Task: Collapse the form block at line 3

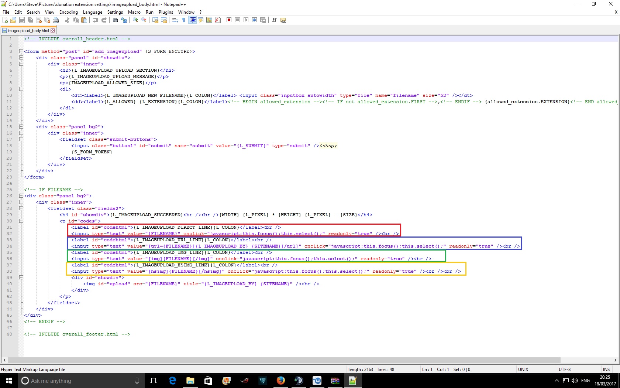Action: tap(21, 51)
